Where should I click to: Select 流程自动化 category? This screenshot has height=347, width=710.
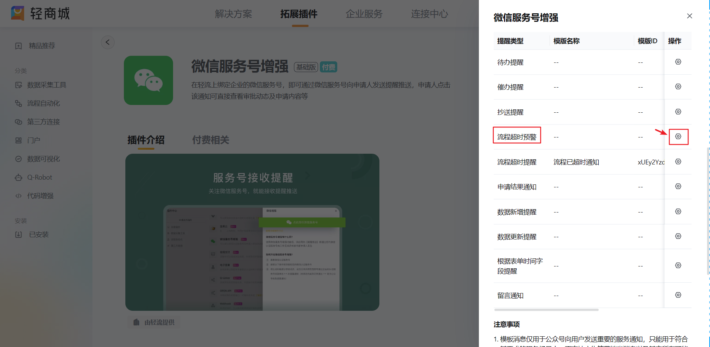(x=43, y=103)
